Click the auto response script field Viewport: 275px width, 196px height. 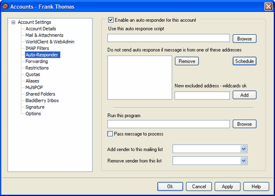click(168, 38)
